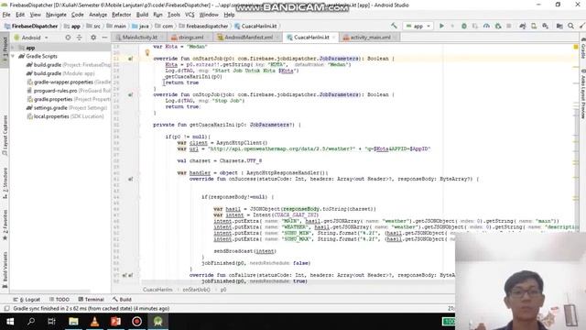Open the Refactor menu
This screenshot has width=586, height=330.
[121, 15]
